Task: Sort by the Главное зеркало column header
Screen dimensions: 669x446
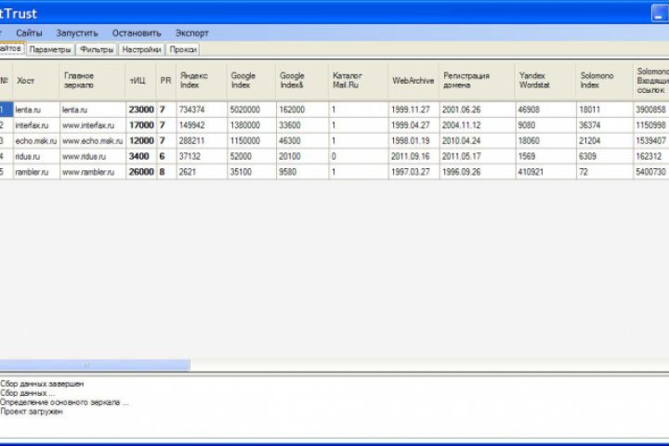Action: click(x=93, y=80)
